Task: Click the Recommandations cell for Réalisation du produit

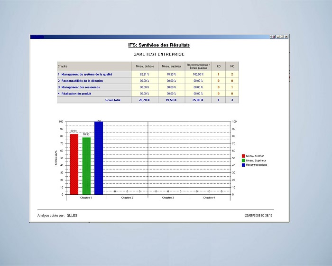Action: pyautogui.click(x=198, y=93)
